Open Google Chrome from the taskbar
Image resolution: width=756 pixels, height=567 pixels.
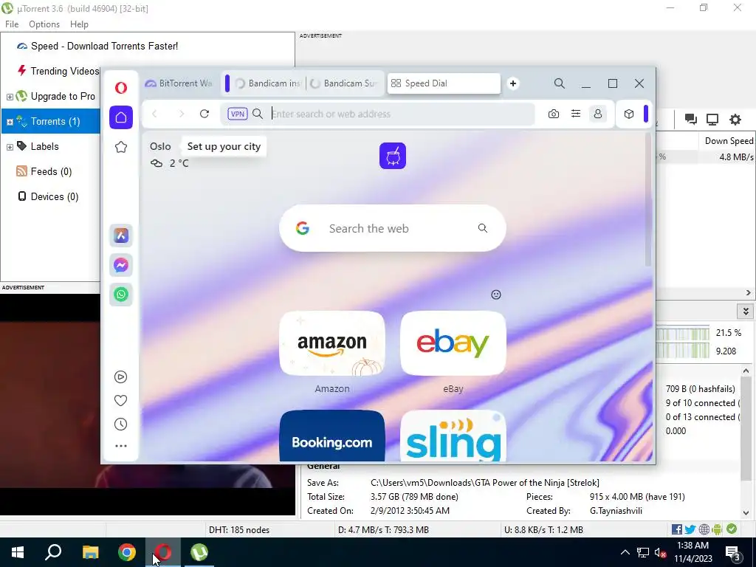pyautogui.click(x=127, y=552)
